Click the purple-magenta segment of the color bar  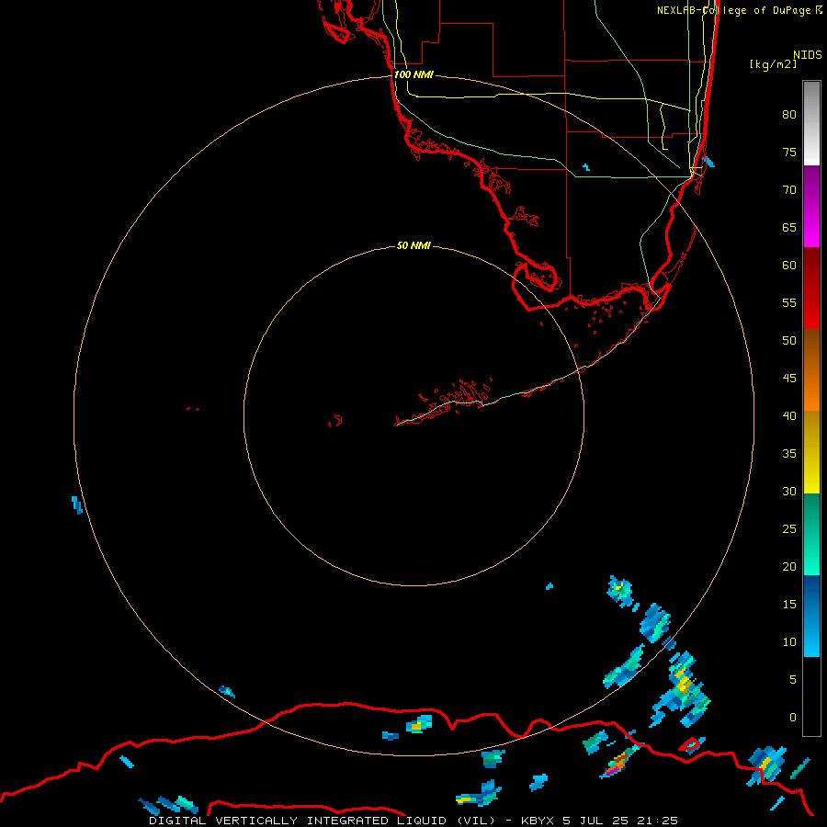click(811, 206)
